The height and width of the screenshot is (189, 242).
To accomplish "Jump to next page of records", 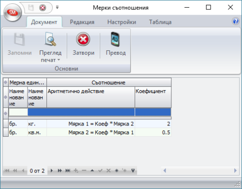I will [x=60, y=171].
